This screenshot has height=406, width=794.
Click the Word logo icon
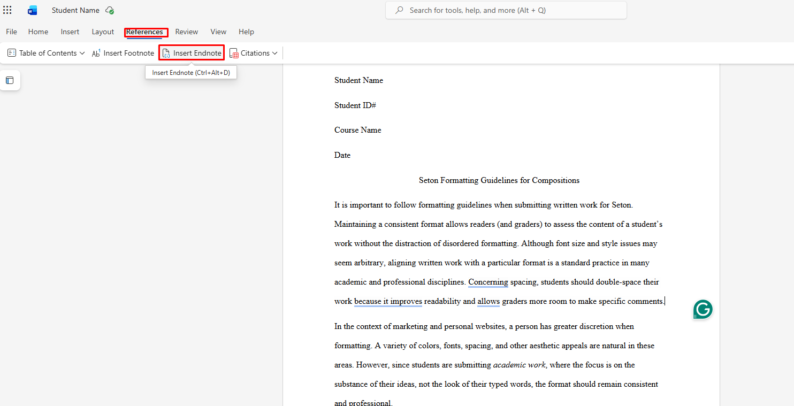tap(33, 10)
